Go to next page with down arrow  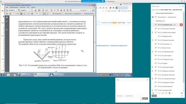(10, 14)
